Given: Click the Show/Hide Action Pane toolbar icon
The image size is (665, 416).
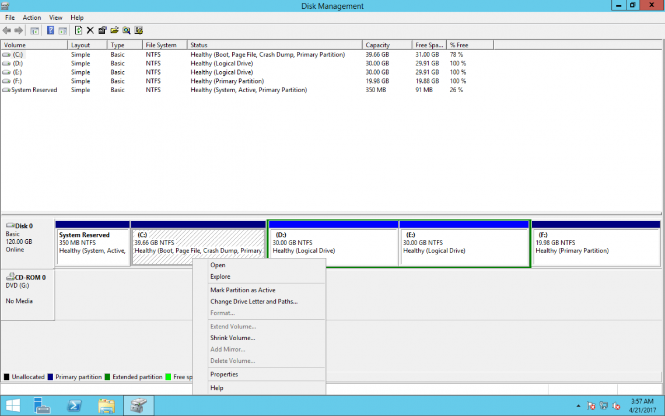Looking at the screenshot, I should coord(62,30).
